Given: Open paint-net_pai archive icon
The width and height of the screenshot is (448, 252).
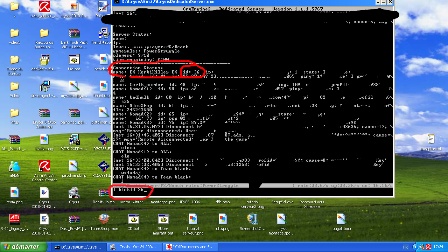Looking at the screenshot, I should click(x=74, y=113).
